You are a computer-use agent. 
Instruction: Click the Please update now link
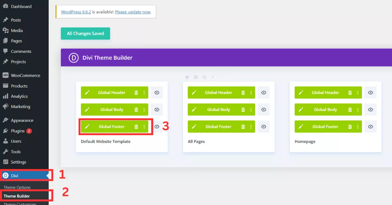pos(133,12)
